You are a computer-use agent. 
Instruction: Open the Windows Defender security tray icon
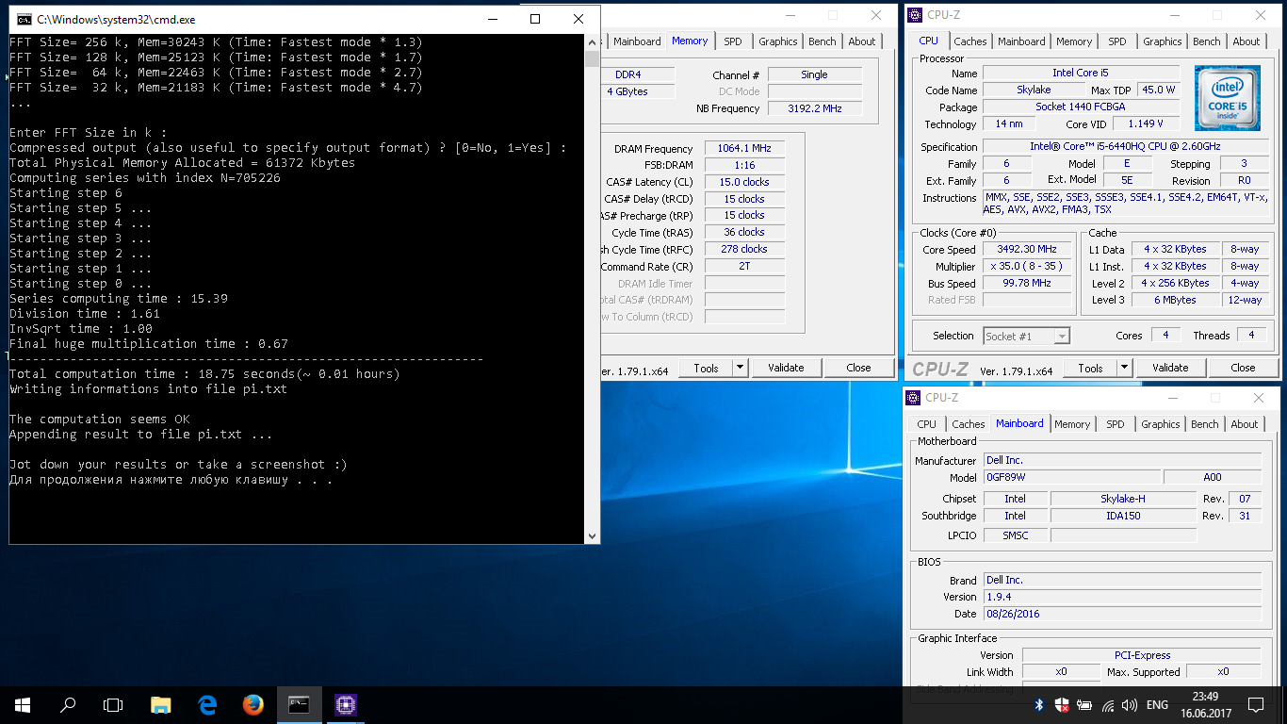click(x=1062, y=704)
